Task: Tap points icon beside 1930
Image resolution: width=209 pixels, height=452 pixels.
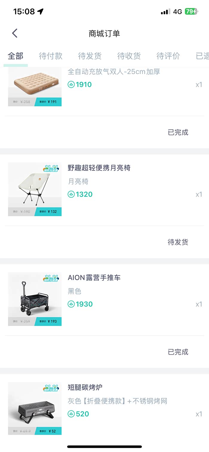Action: (71, 304)
